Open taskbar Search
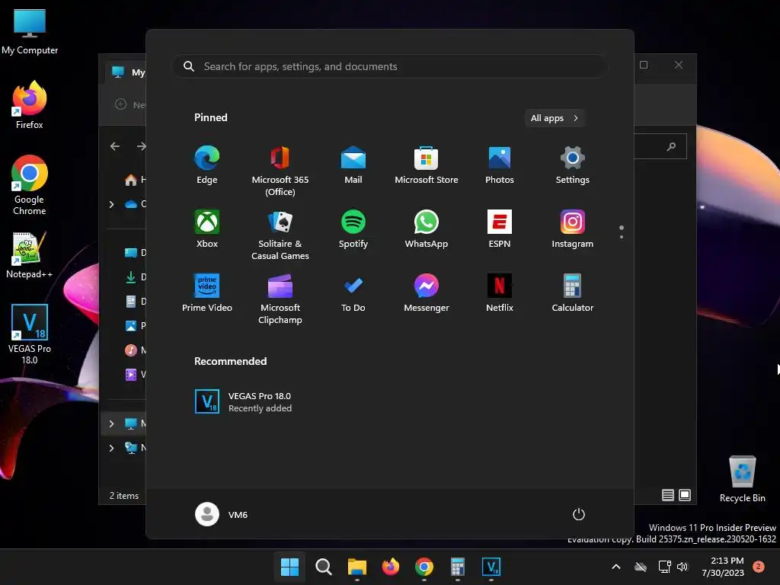 (x=323, y=567)
